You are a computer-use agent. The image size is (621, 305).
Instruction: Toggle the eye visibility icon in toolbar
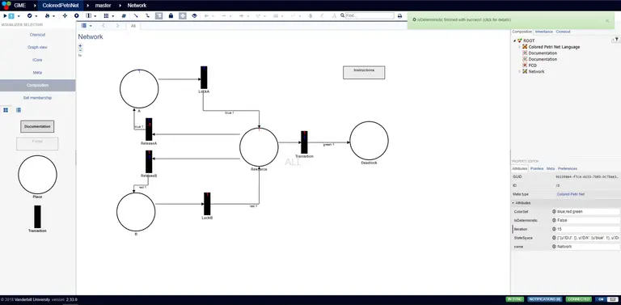194,16
